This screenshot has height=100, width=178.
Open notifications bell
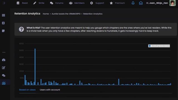[133, 3]
